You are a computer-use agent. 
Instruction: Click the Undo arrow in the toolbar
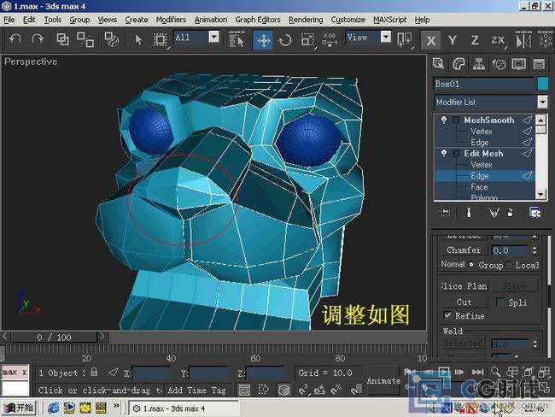(x=14, y=38)
